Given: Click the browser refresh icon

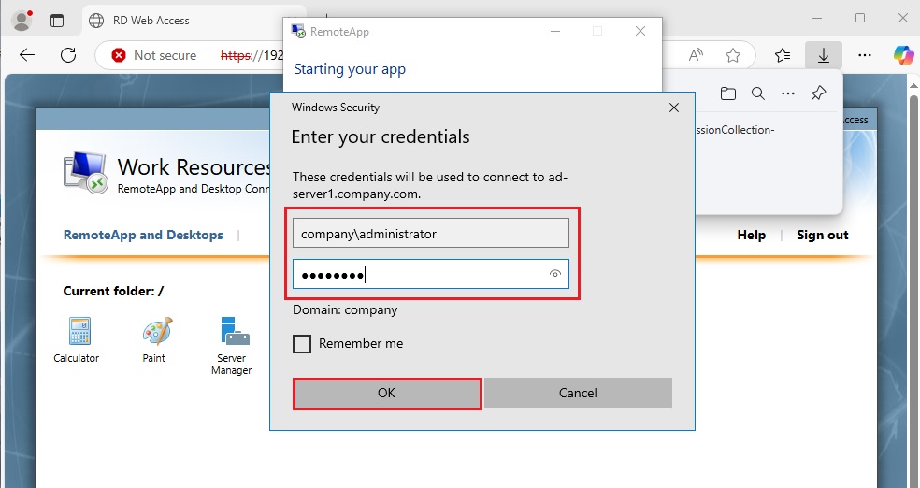Looking at the screenshot, I should coord(68,55).
